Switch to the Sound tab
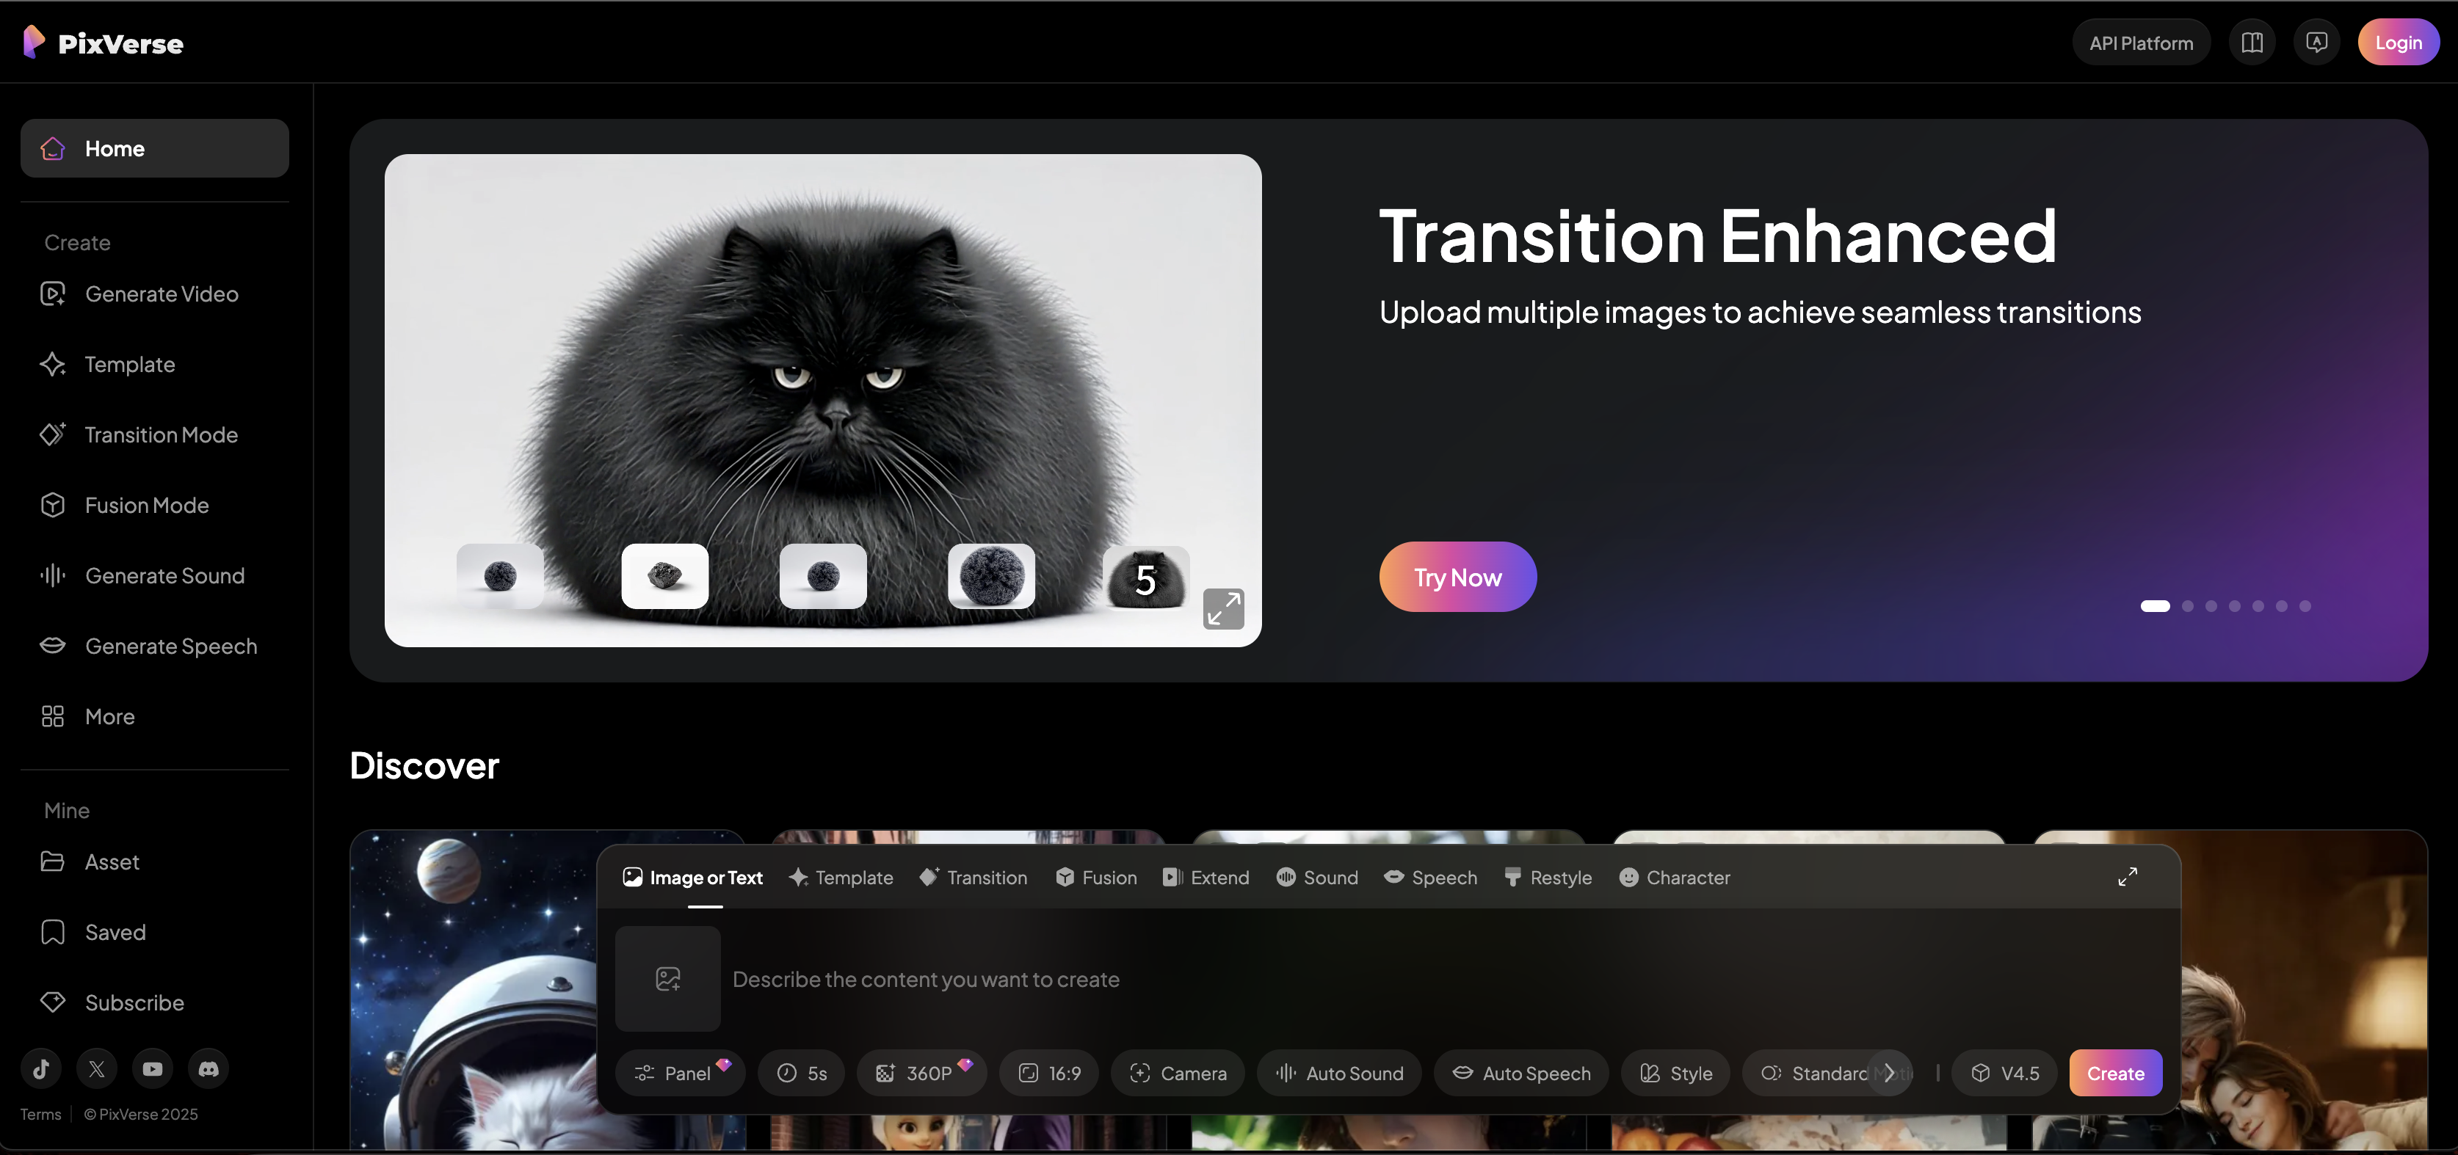Screen dimensions: 2458x1155 coord(1317,878)
